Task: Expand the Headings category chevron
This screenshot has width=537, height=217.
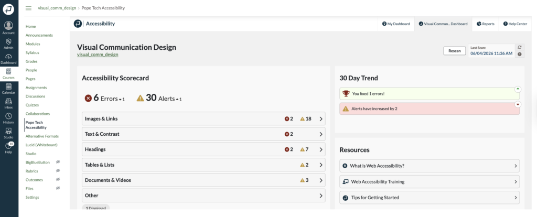Action: pos(321,149)
